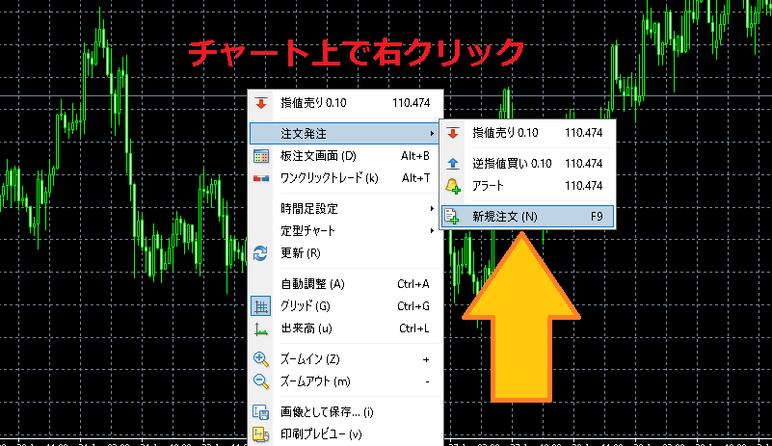Click the アラート bell icon

pyautogui.click(x=452, y=186)
